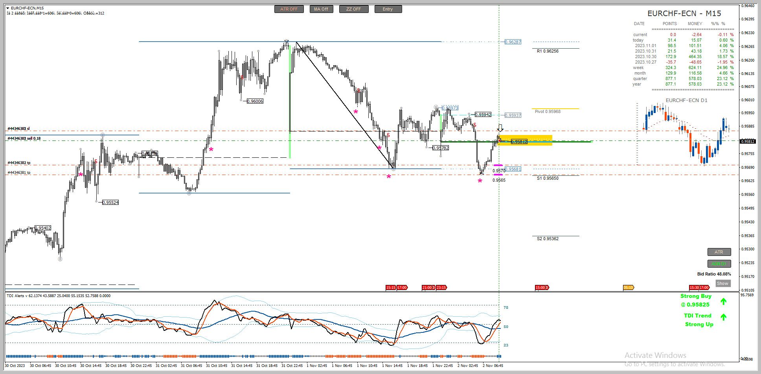This screenshot has height=374, width=761.
Task: Click the 0.96287 high price label
Action: pos(513,42)
